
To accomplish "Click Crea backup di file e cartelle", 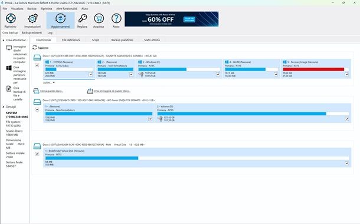I will coord(19,93).
